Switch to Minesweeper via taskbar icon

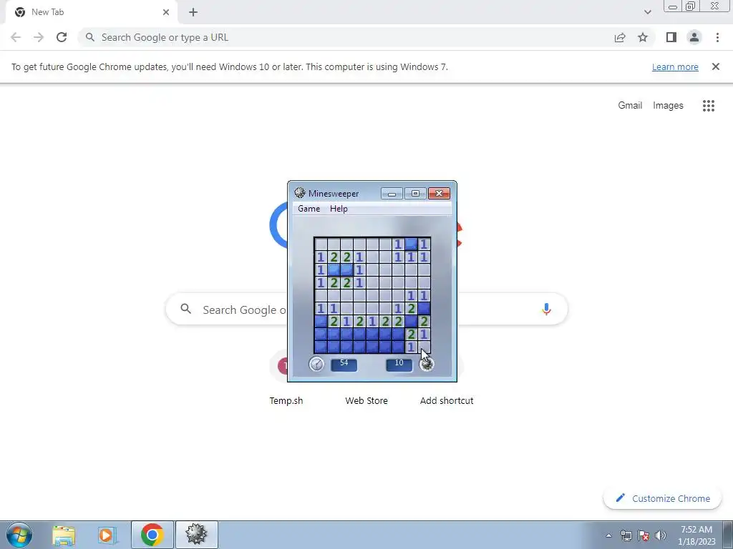[x=196, y=535]
